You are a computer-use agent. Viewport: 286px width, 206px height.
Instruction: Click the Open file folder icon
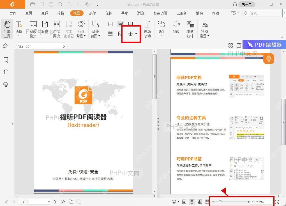[32, 4]
